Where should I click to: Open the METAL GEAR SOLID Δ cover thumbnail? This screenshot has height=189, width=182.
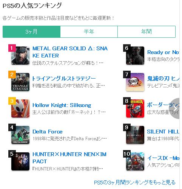pos(20,56)
